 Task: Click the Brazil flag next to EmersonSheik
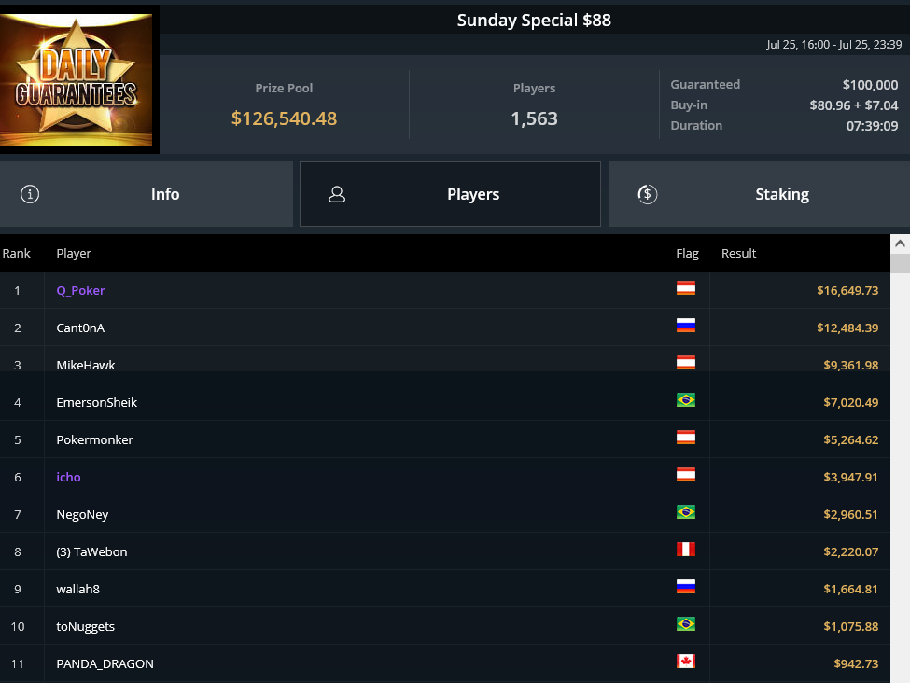pyautogui.click(x=685, y=400)
